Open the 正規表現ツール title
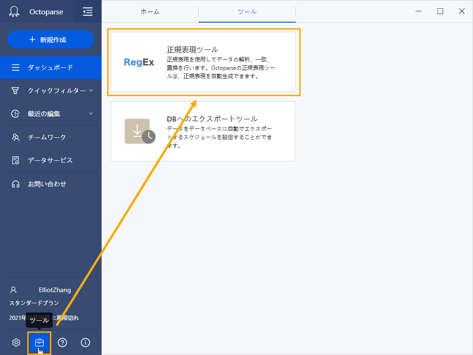 click(x=193, y=49)
